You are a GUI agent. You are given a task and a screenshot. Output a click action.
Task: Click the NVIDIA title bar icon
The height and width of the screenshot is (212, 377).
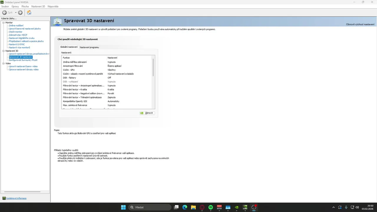pos(2,2)
